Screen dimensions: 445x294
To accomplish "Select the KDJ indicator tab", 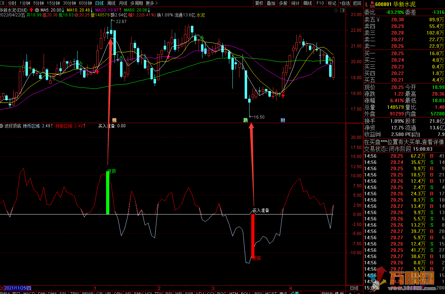I will 201,293.
